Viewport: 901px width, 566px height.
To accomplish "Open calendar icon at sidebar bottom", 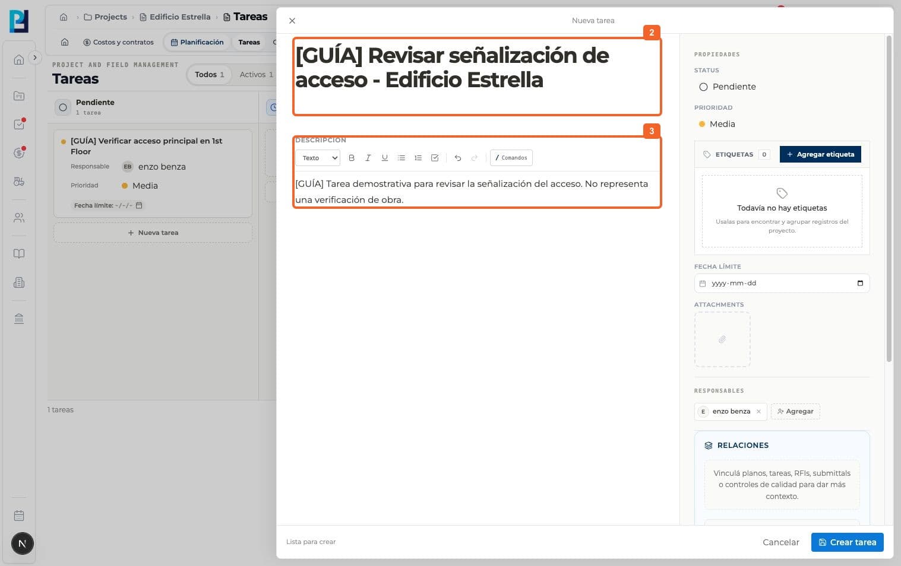I will (x=19, y=516).
